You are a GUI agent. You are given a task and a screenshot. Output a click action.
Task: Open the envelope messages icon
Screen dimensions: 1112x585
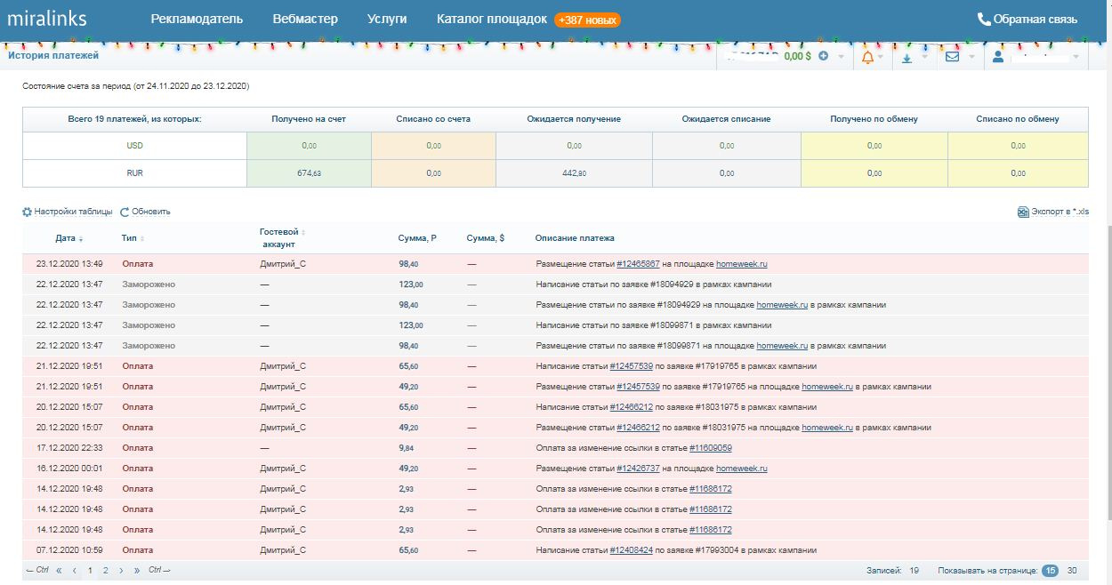point(952,57)
